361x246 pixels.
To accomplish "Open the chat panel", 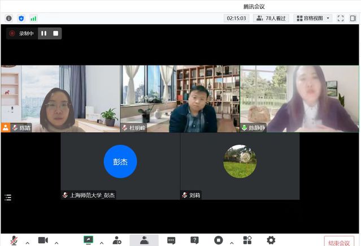I will [171, 240].
